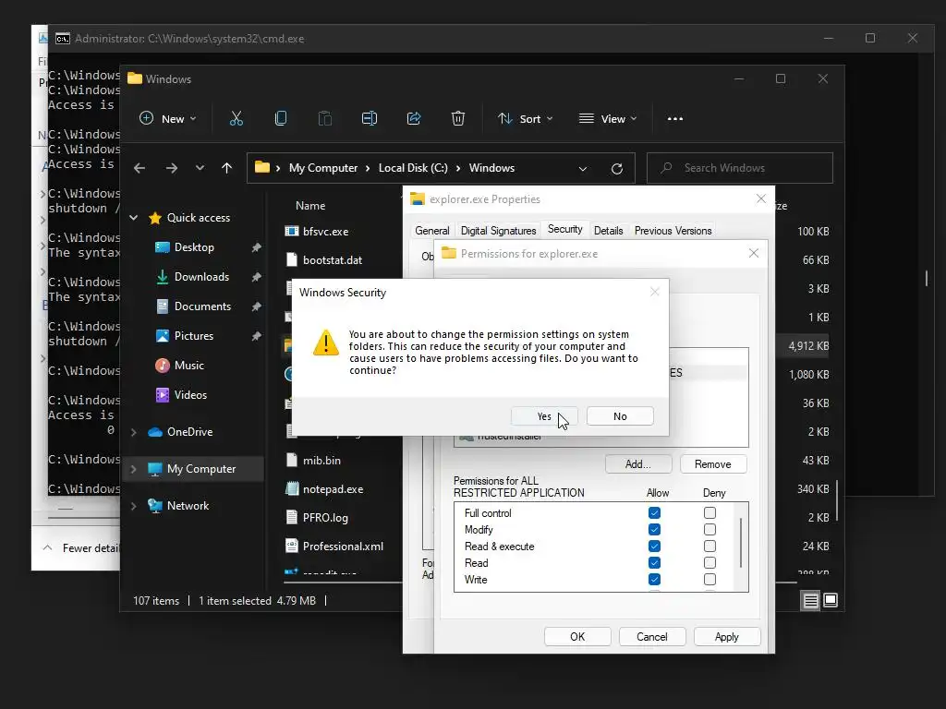
Task: Click the Name column header
Action: click(310, 206)
